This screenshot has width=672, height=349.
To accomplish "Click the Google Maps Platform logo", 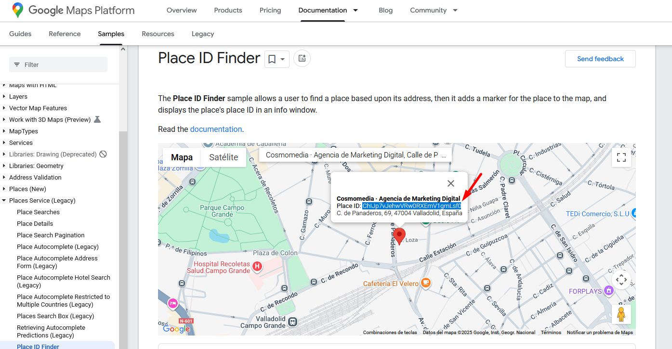I will pyautogui.click(x=73, y=11).
